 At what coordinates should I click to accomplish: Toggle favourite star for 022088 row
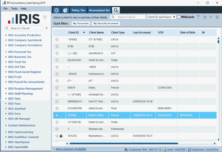(x=57, y=115)
